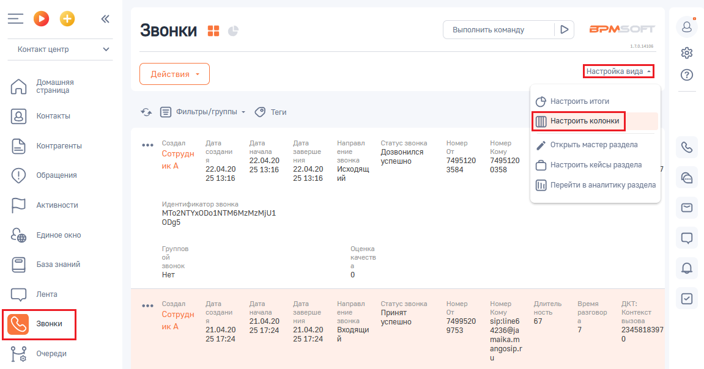
Task: Open the three-dots menu of the 21.04.2025 call
Action: 148,306
